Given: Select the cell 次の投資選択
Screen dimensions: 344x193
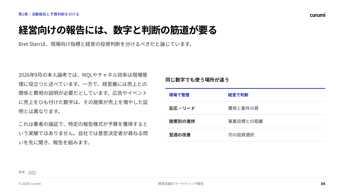Looking at the screenshot, I should coord(241,135).
